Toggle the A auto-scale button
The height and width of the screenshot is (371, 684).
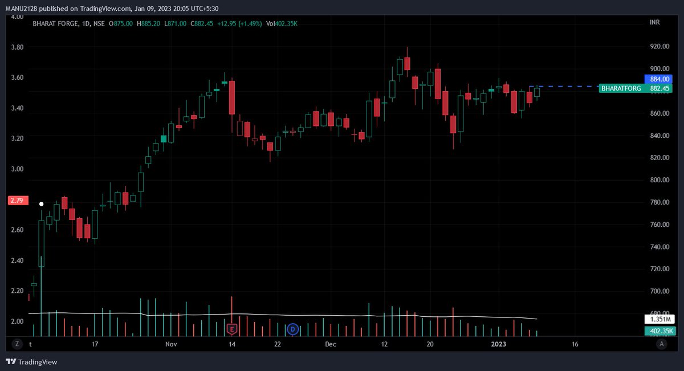coord(661,344)
